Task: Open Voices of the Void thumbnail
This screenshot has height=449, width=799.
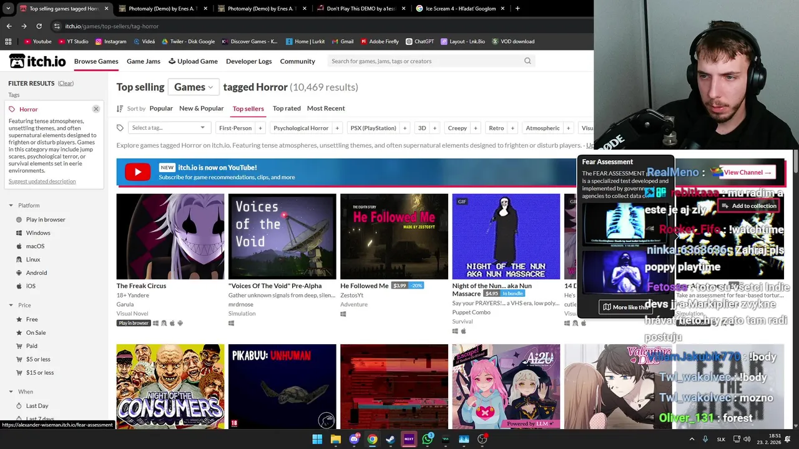Action: coord(282,236)
